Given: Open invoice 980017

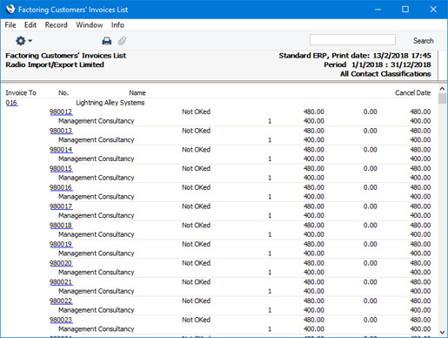Looking at the screenshot, I should coord(61,206).
